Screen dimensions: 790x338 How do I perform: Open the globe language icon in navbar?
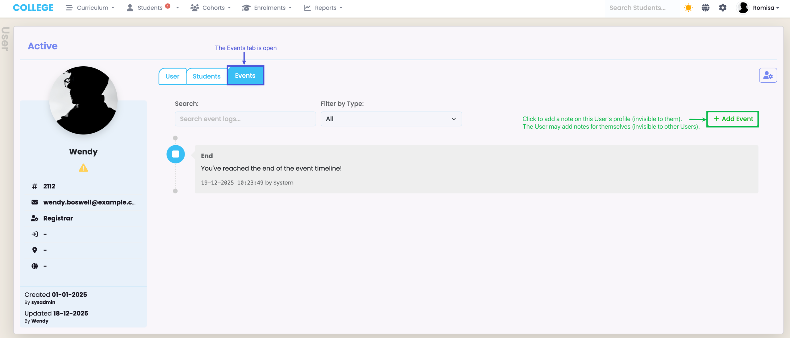(705, 8)
